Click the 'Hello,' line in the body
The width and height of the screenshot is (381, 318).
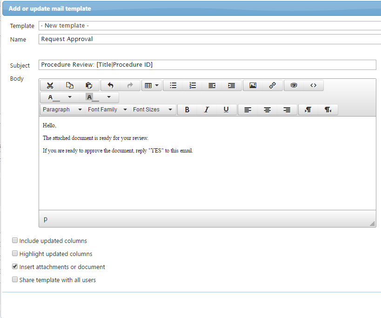click(x=49, y=125)
